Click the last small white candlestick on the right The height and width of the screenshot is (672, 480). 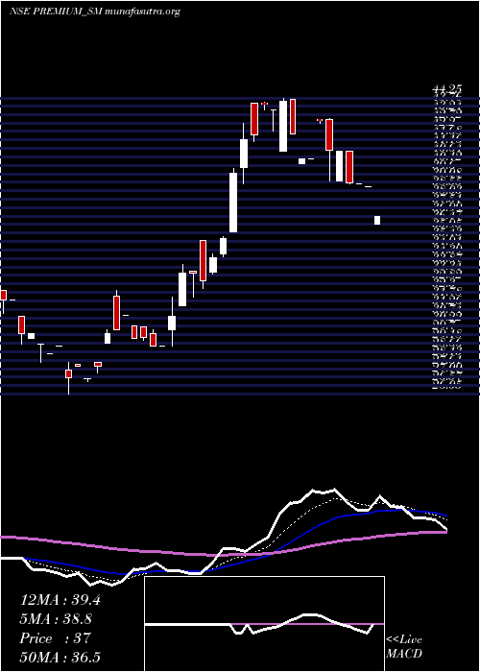click(x=377, y=220)
